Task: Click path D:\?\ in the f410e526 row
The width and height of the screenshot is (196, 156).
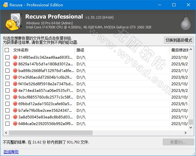Action: [x=81, y=84]
